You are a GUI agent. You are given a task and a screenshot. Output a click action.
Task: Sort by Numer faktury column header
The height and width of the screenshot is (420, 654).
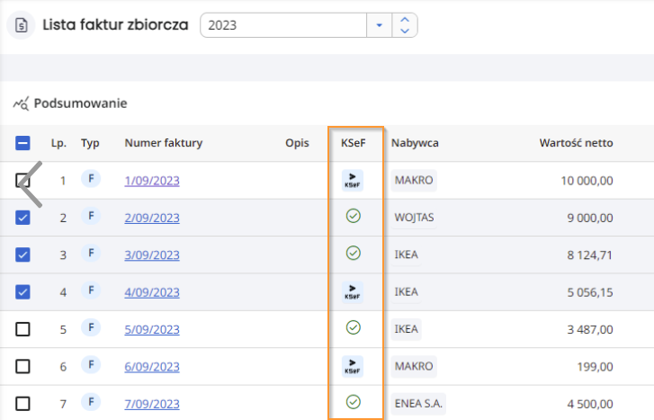pyautogui.click(x=164, y=143)
